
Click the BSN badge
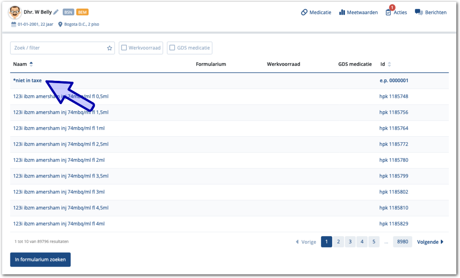pos(68,12)
